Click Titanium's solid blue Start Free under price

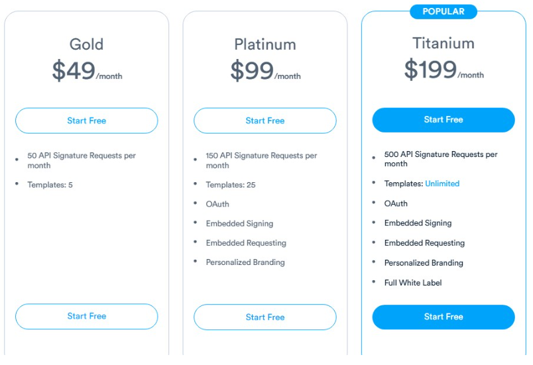pyautogui.click(x=444, y=120)
